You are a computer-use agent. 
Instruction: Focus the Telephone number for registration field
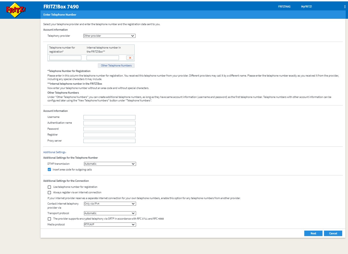(65, 58)
